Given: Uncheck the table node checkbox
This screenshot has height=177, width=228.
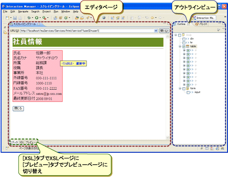Looking at the screenshot, I should pos(184,47).
